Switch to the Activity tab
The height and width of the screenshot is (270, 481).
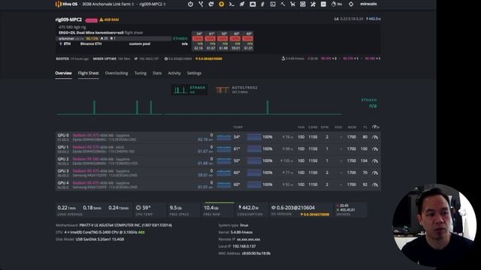coord(174,73)
